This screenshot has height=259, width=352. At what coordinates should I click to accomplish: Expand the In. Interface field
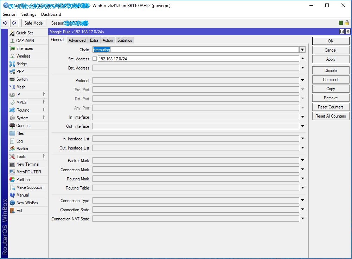tap(303, 117)
